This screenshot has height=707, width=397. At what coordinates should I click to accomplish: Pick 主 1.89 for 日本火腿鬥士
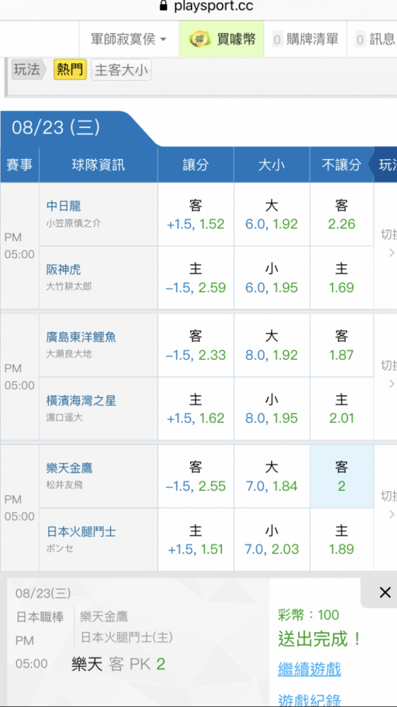342,539
